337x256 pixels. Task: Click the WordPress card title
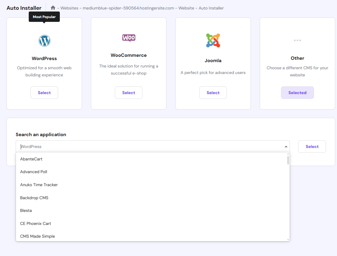click(44, 58)
